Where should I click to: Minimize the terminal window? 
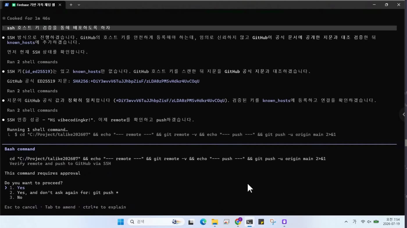click(x=374, y=5)
